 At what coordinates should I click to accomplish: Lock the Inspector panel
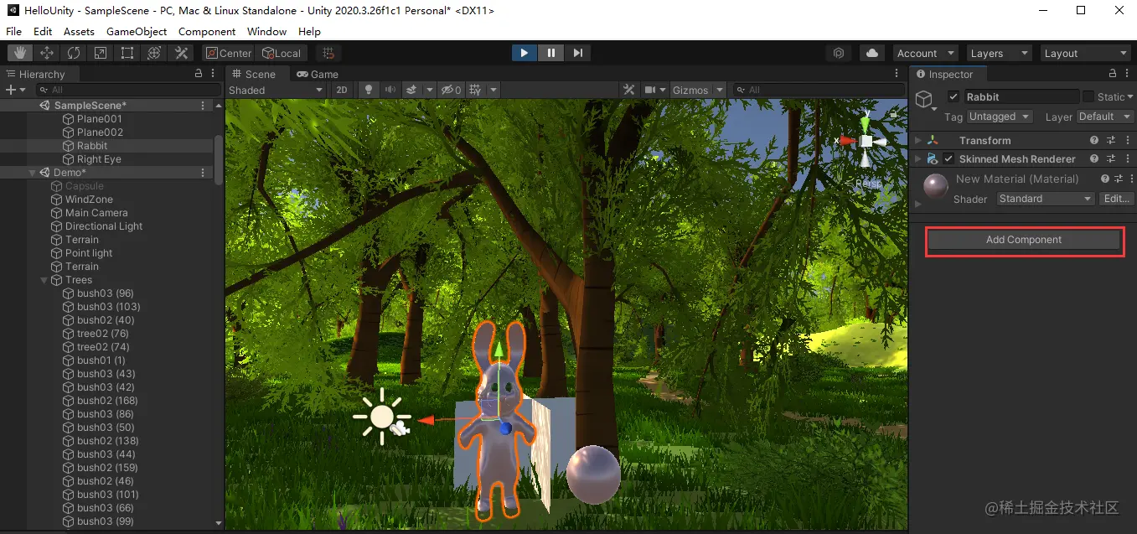tap(1113, 74)
